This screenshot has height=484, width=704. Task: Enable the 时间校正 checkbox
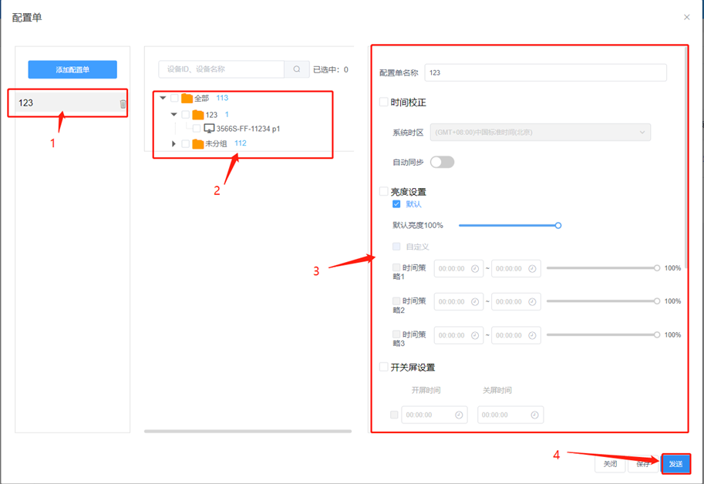pyautogui.click(x=384, y=102)
